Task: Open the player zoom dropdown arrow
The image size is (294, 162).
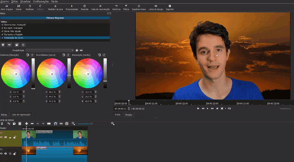Action: click(225, 109)
